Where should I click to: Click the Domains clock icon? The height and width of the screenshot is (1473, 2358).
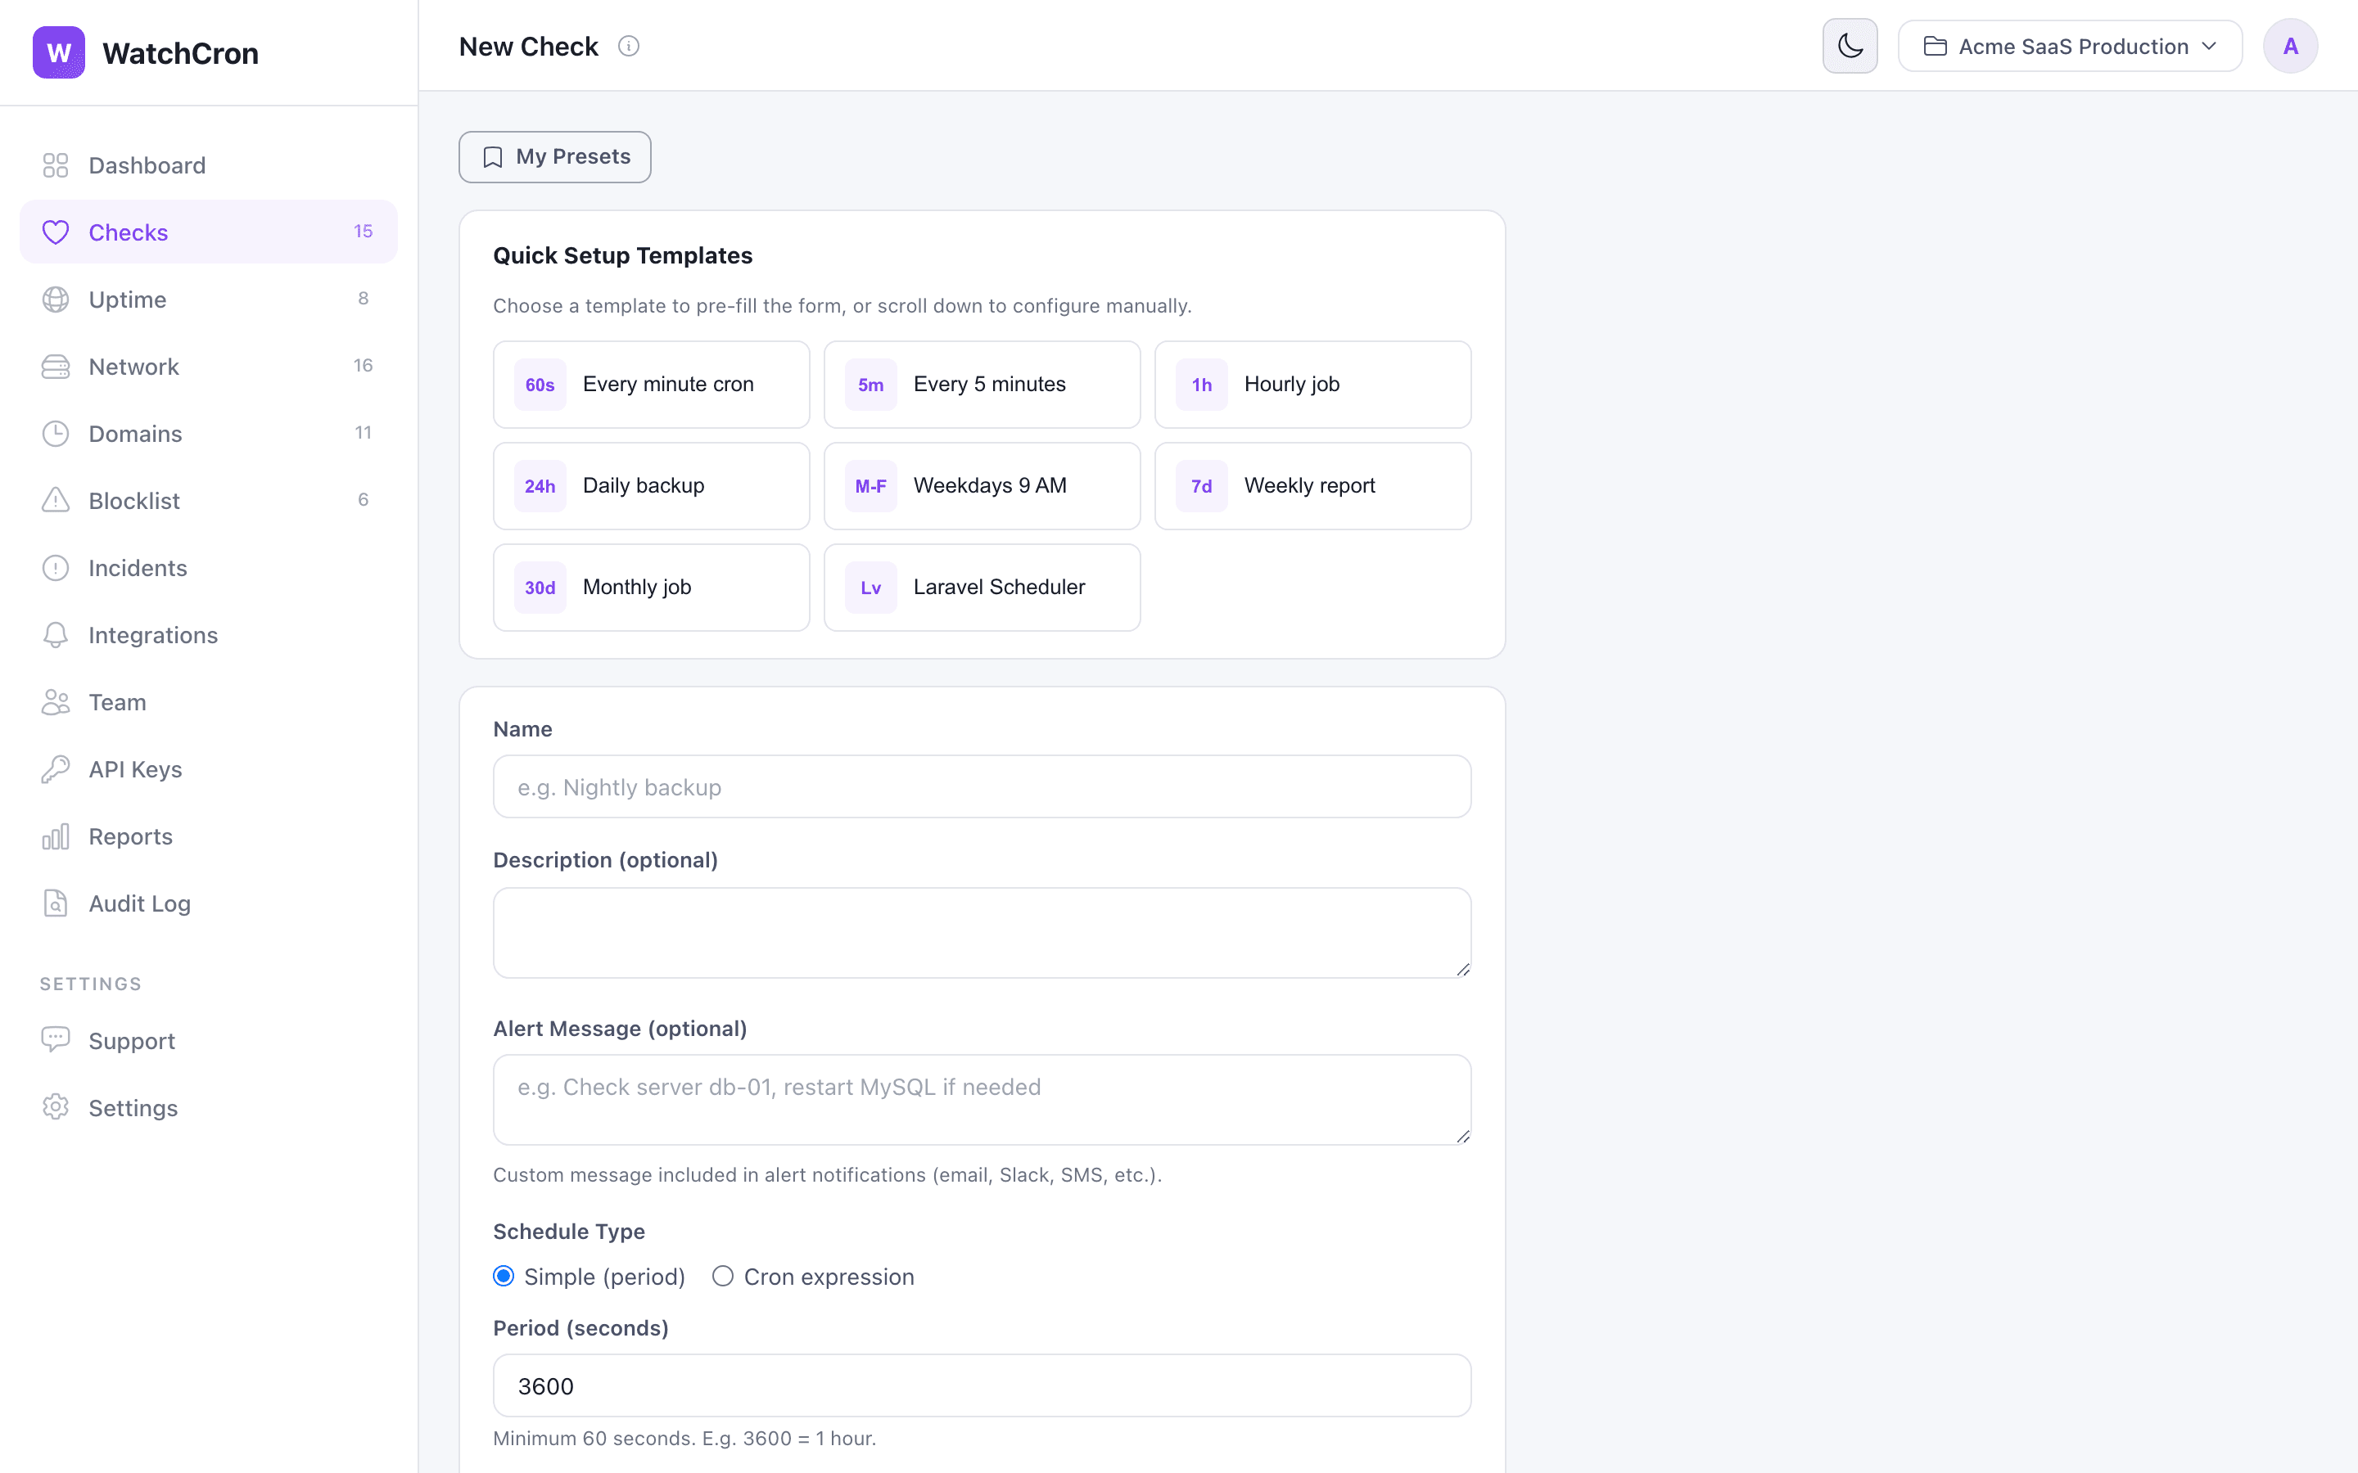click(56, 434)
